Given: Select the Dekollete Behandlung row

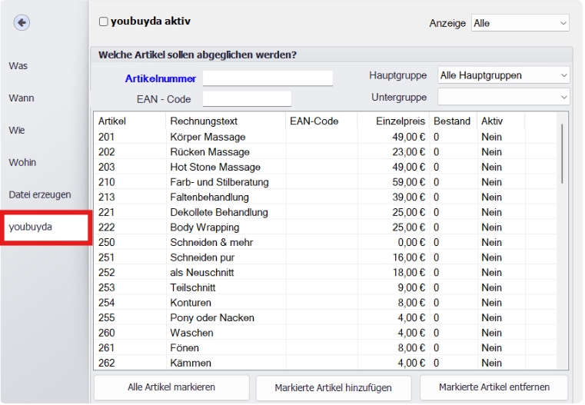Looking at the screenshot, I should click(x=325, y=212).
